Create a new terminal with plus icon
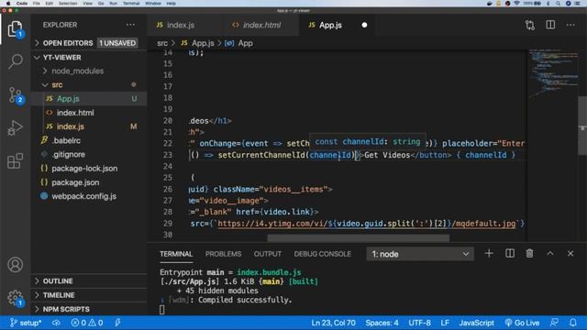 pyautogui.click(x=489, y=254)
